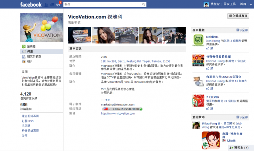
Task: Open fifth photo thumbnail of crowd
Action: [174, 35]
